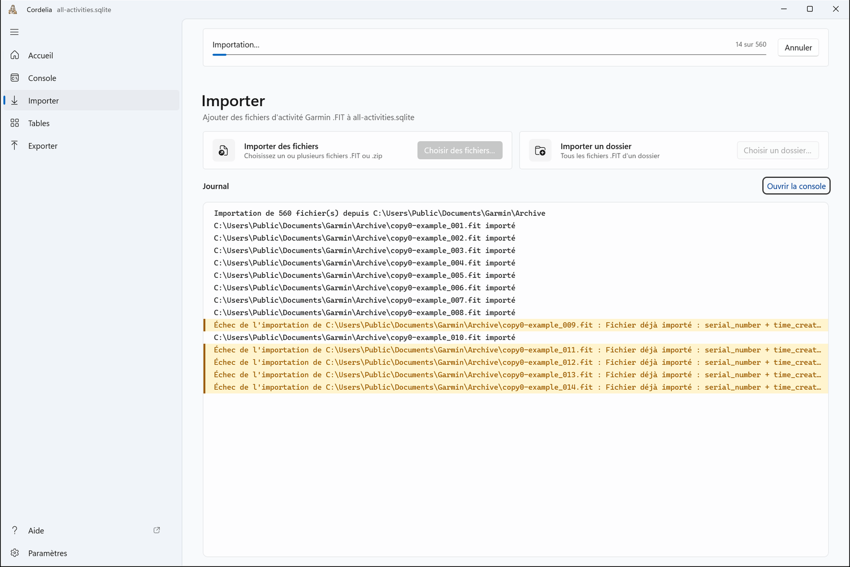Click the Paramètres gear icon
850x567 pixels.
(x=15, y=553)
